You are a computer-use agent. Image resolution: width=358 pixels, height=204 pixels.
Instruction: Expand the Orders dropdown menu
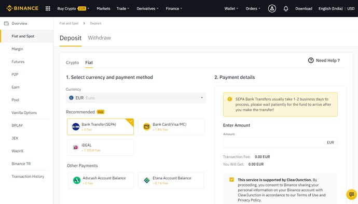tap(253, 8)
